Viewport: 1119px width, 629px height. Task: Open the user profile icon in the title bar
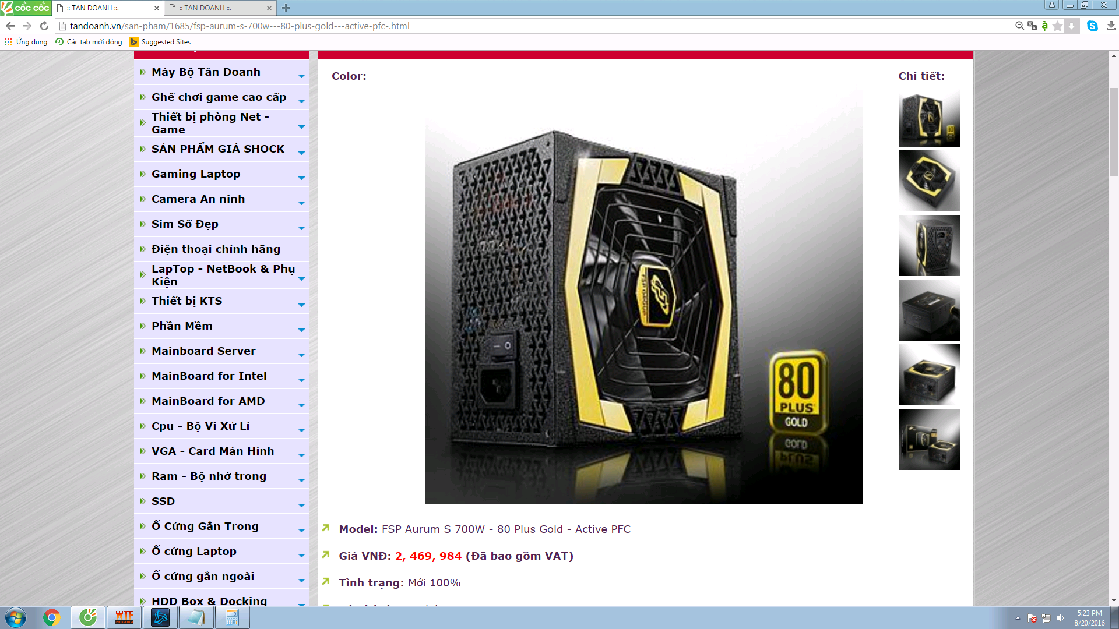[x=1052, y=5]
